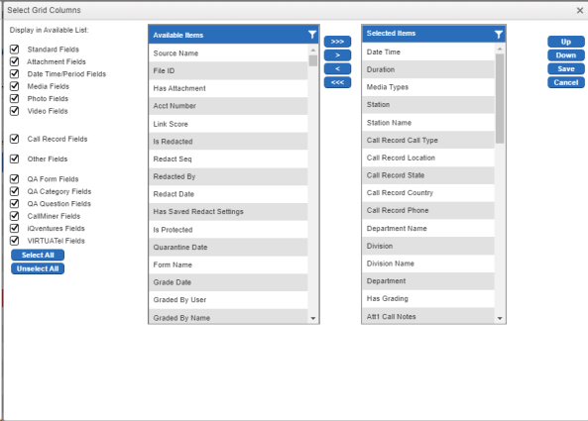Add highlighted item using single > arrow
This screenshot has width=588, height=421.
[x=337, y=55]
